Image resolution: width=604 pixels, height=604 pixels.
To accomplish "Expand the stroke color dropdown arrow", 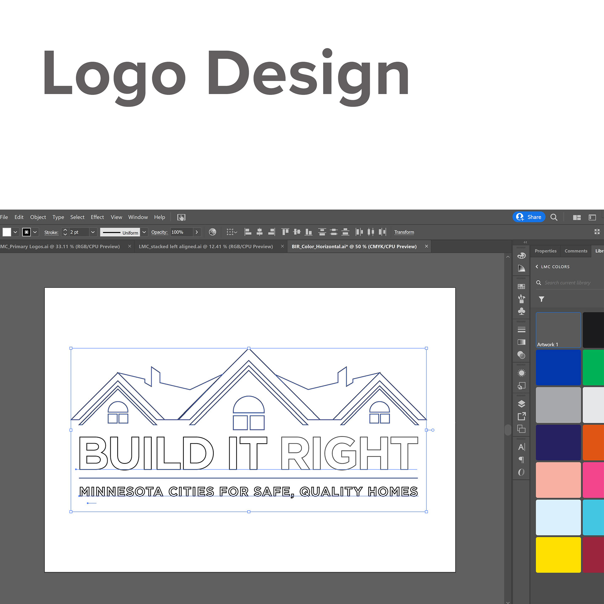I will [x=35, y=232].
